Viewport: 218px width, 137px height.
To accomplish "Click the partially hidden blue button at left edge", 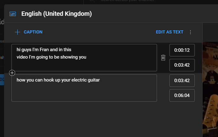I will click(2, 79).
